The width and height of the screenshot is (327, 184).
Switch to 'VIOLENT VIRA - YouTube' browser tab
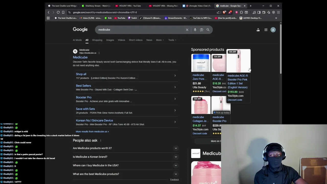click(130, 6)
